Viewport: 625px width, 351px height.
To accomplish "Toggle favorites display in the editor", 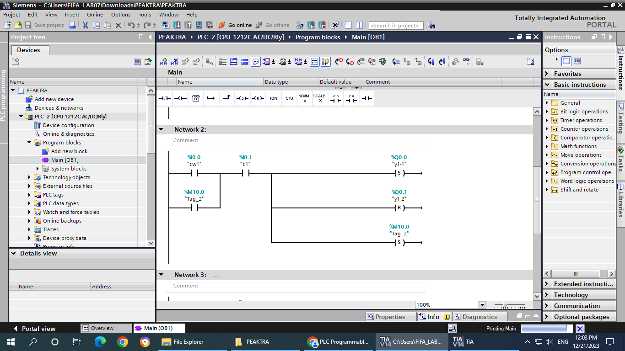I will tap(325, 62).
